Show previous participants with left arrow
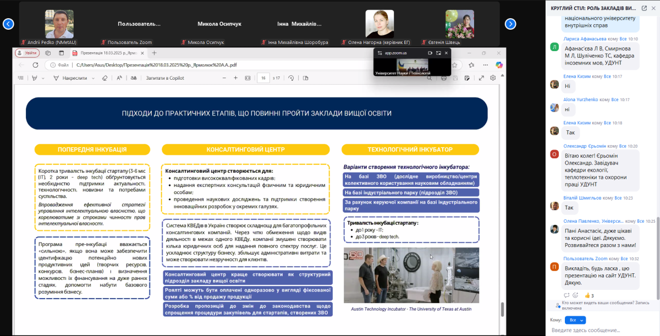 pos(8,24)
